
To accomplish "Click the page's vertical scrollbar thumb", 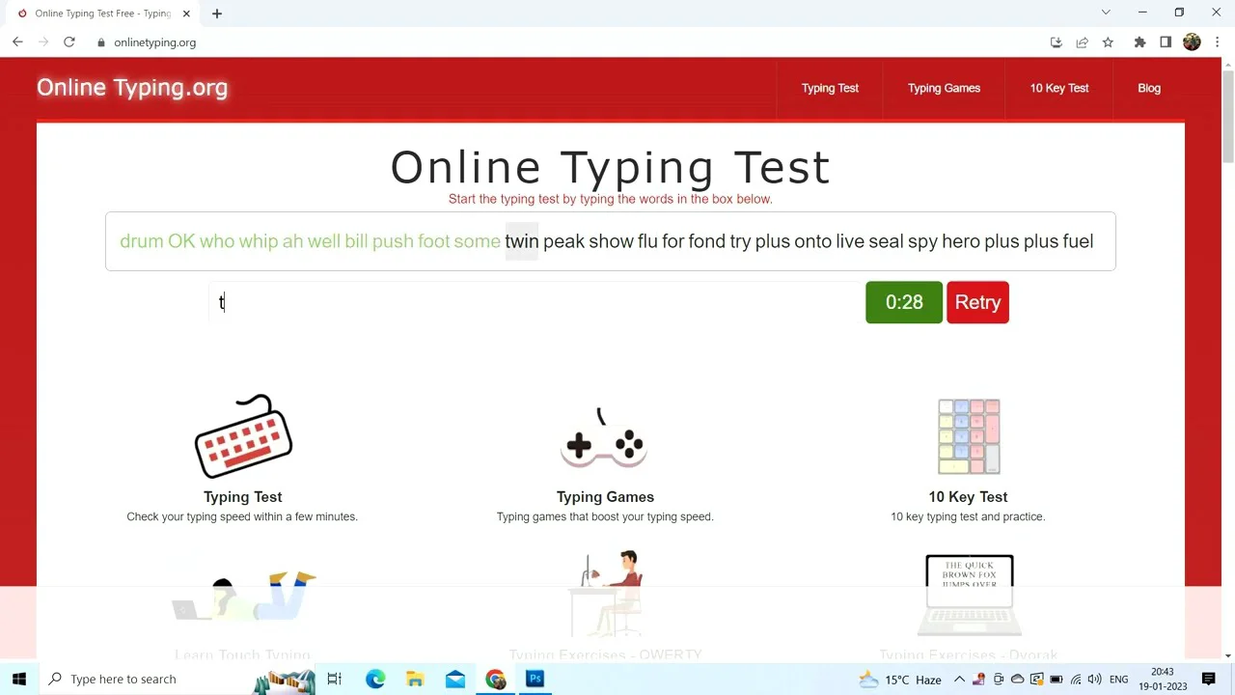I will [1227, 116].
